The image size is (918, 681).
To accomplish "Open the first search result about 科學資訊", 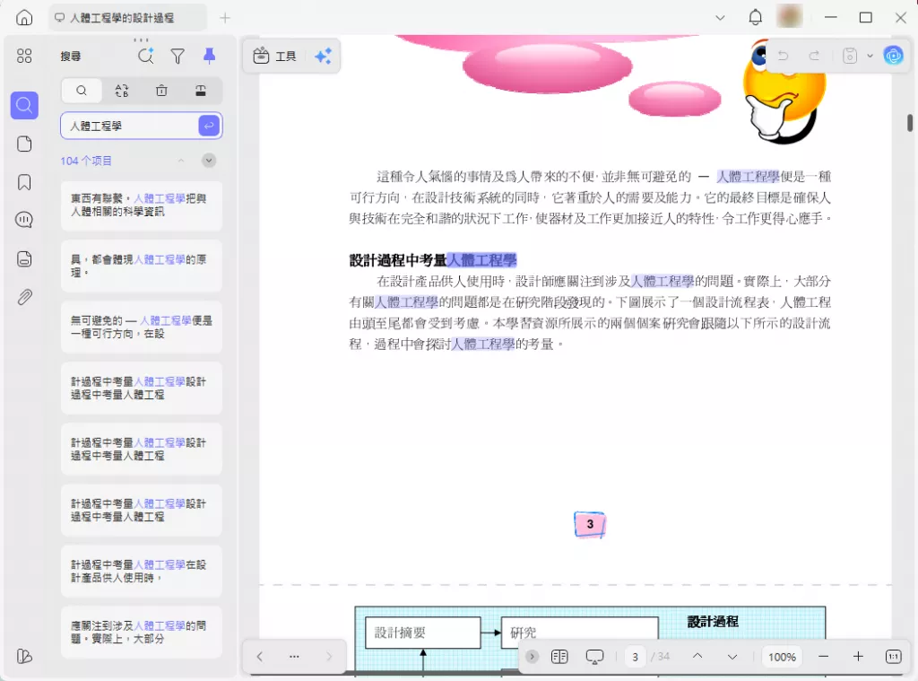I will tap(141, 205).
